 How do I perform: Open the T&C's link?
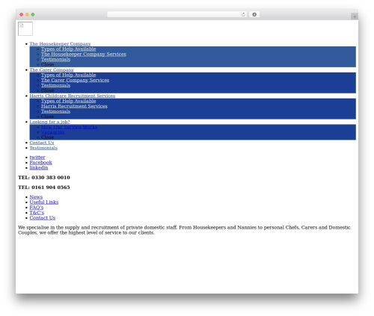coord(37,213)
